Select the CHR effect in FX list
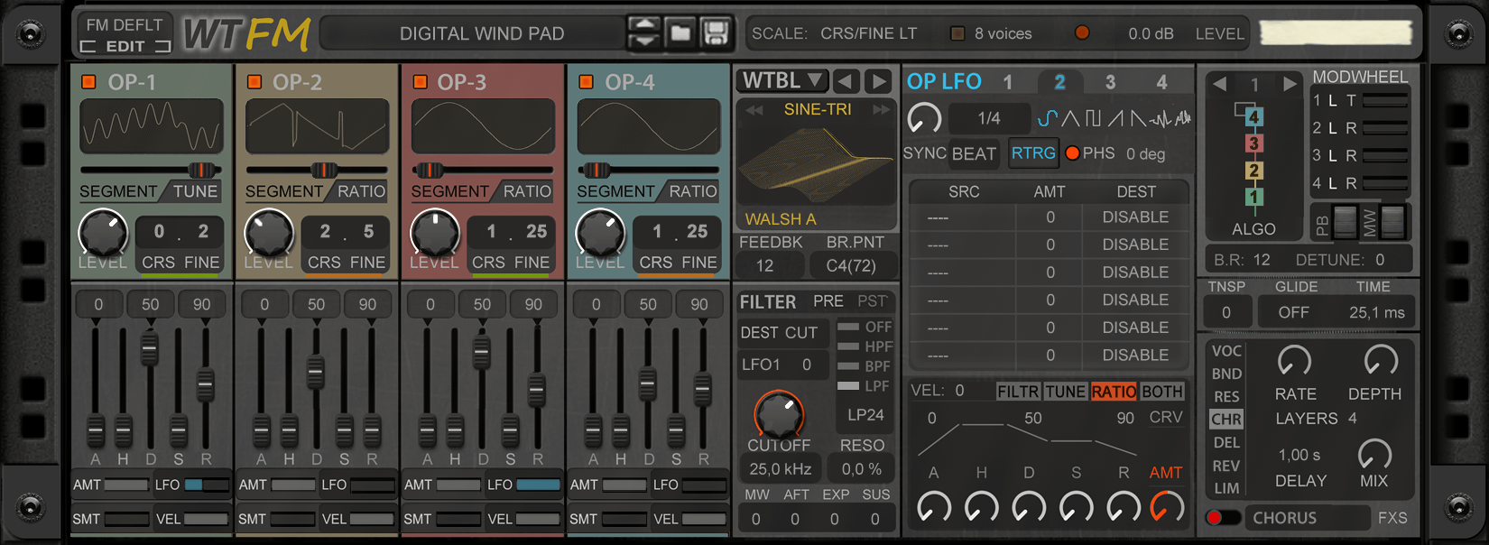This screenshot has width=1489, height=545. click(x=1225, y=420)
